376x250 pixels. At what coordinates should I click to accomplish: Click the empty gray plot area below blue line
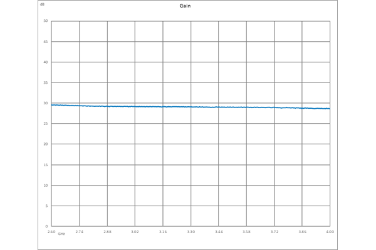[x=188, y=169]
